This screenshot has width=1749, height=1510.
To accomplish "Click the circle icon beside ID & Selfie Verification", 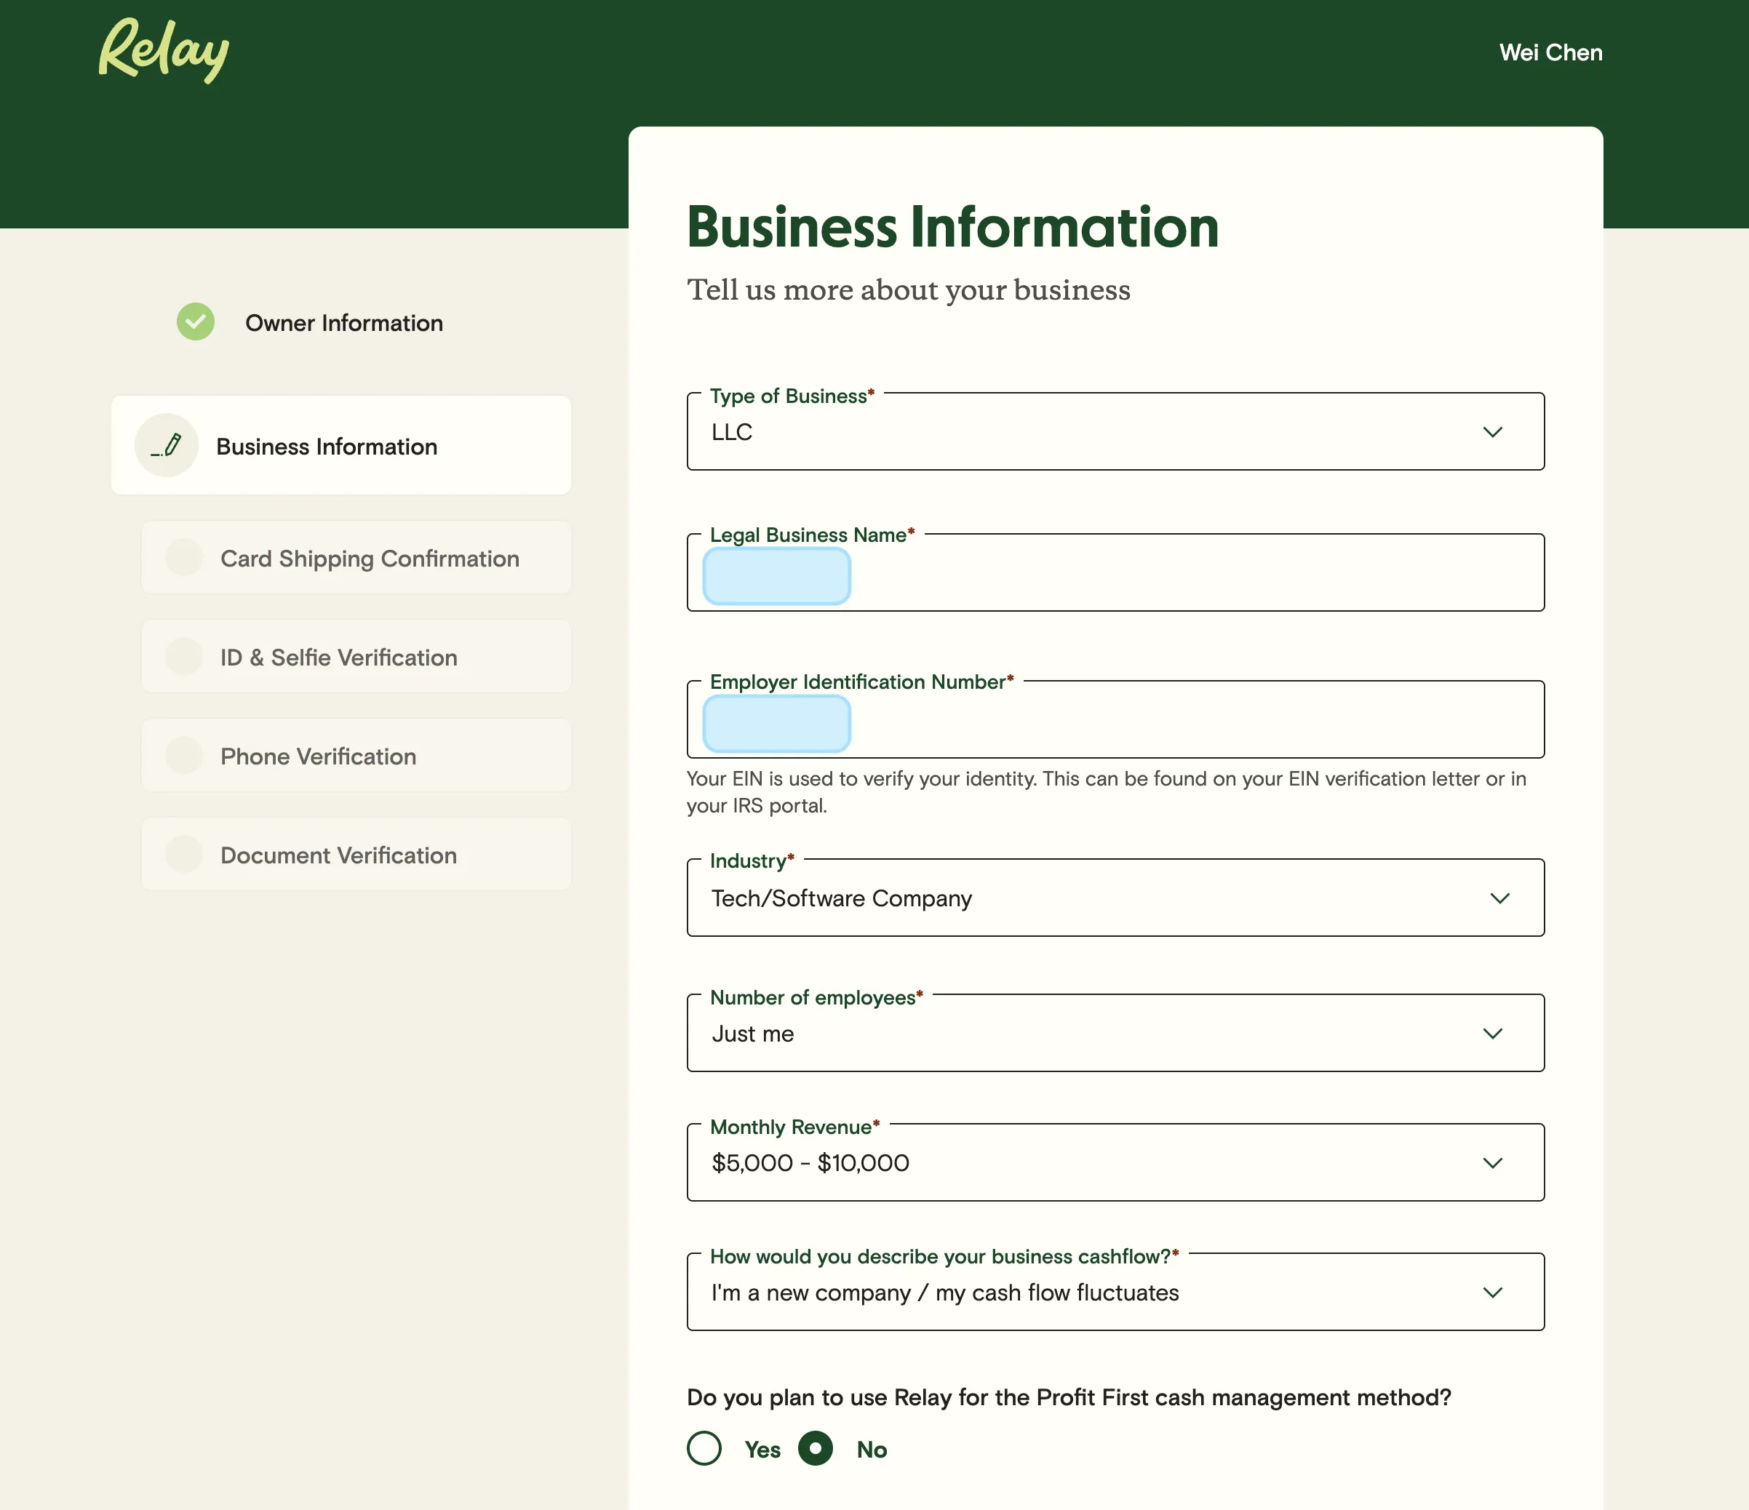I will tap(184, 656).
